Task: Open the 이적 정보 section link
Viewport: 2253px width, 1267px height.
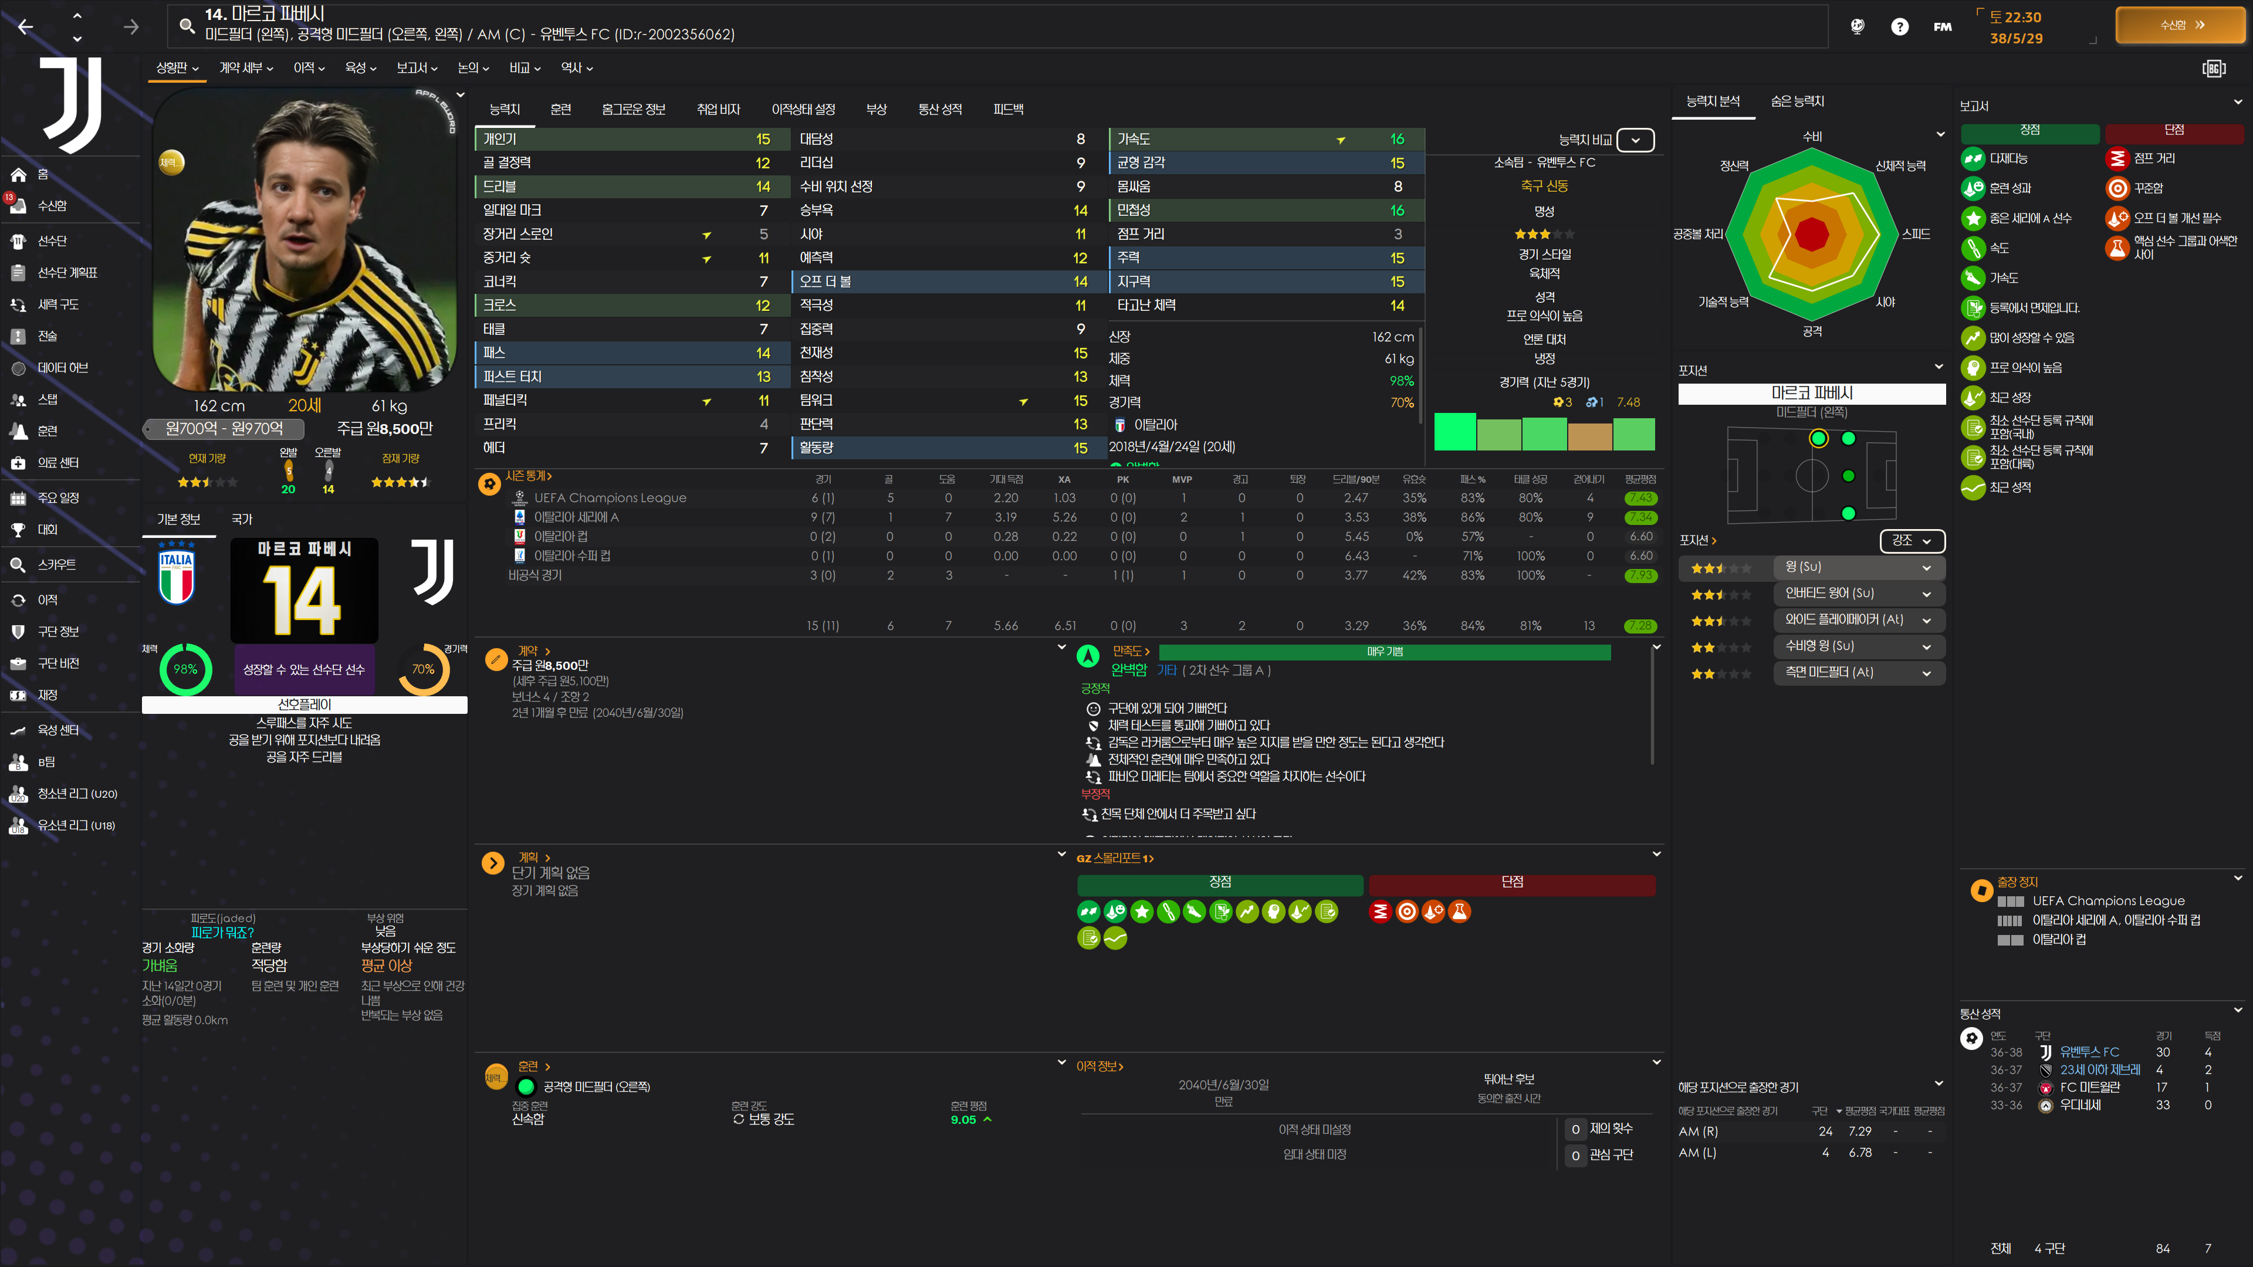Action: point(1100,1067)
